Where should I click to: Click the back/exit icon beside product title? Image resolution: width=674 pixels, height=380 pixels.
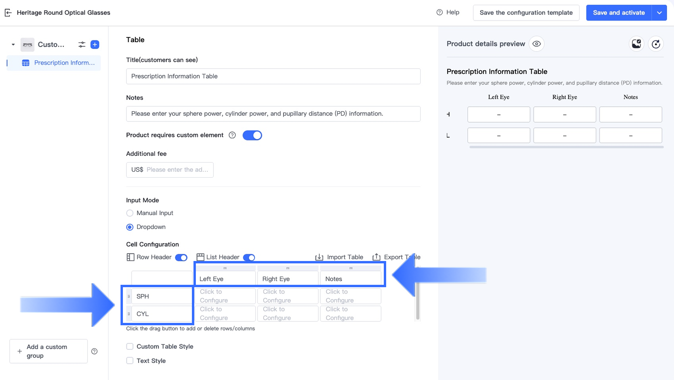8,13
